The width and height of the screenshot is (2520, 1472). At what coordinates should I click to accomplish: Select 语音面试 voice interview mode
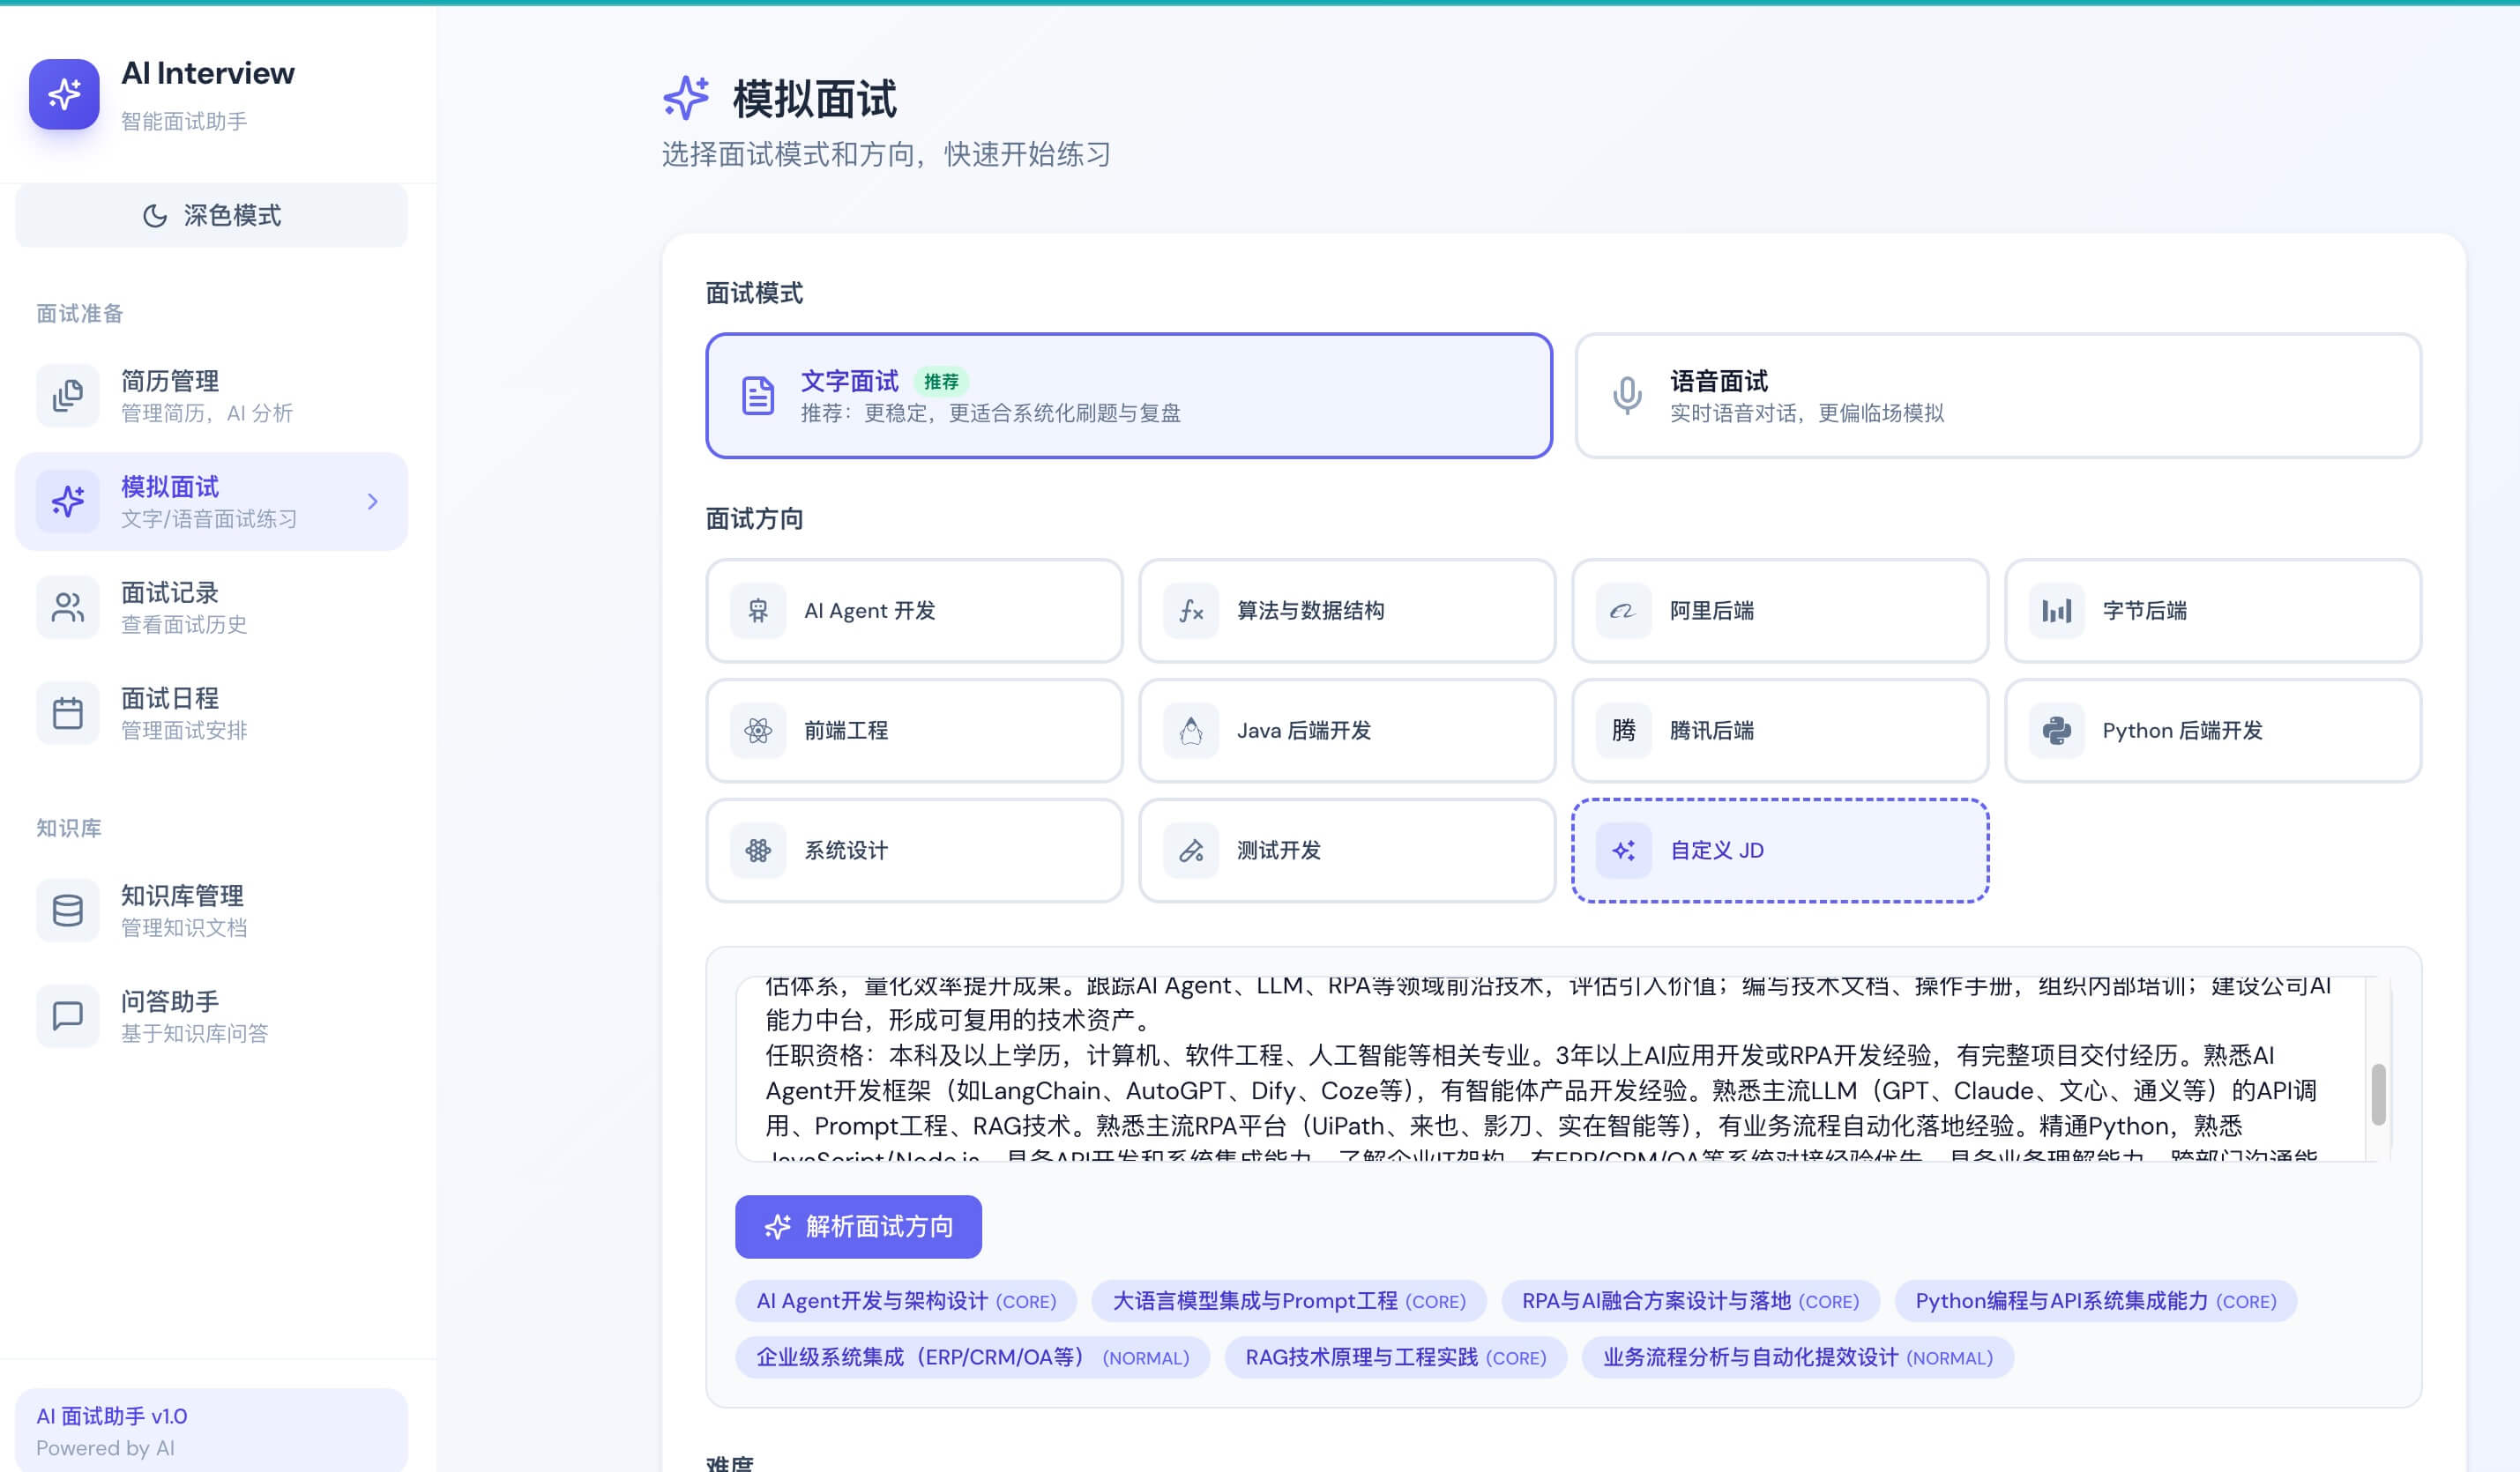(x=1997, y=396)
